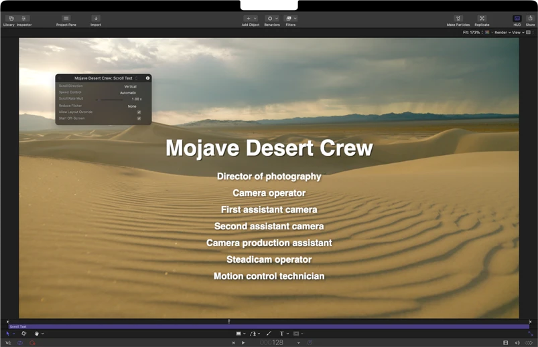Click the Camera operator credit line

(269, 193)
